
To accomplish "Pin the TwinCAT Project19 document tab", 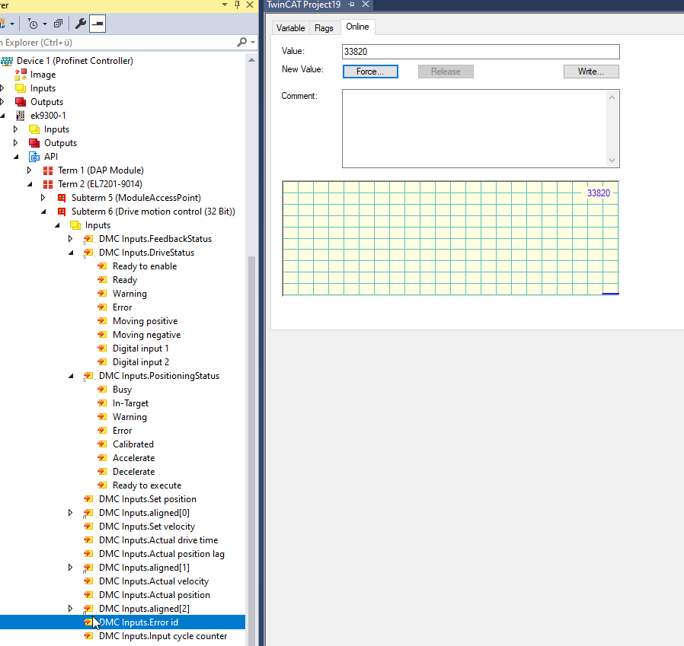I will (x=352, y=5).
